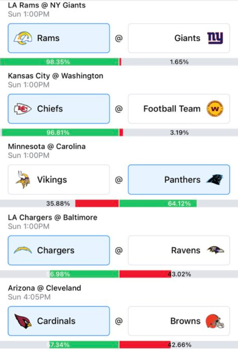Click the Washington Football Team logo
The width and height of the screenshot is (238, 351).
pos(215,109)
